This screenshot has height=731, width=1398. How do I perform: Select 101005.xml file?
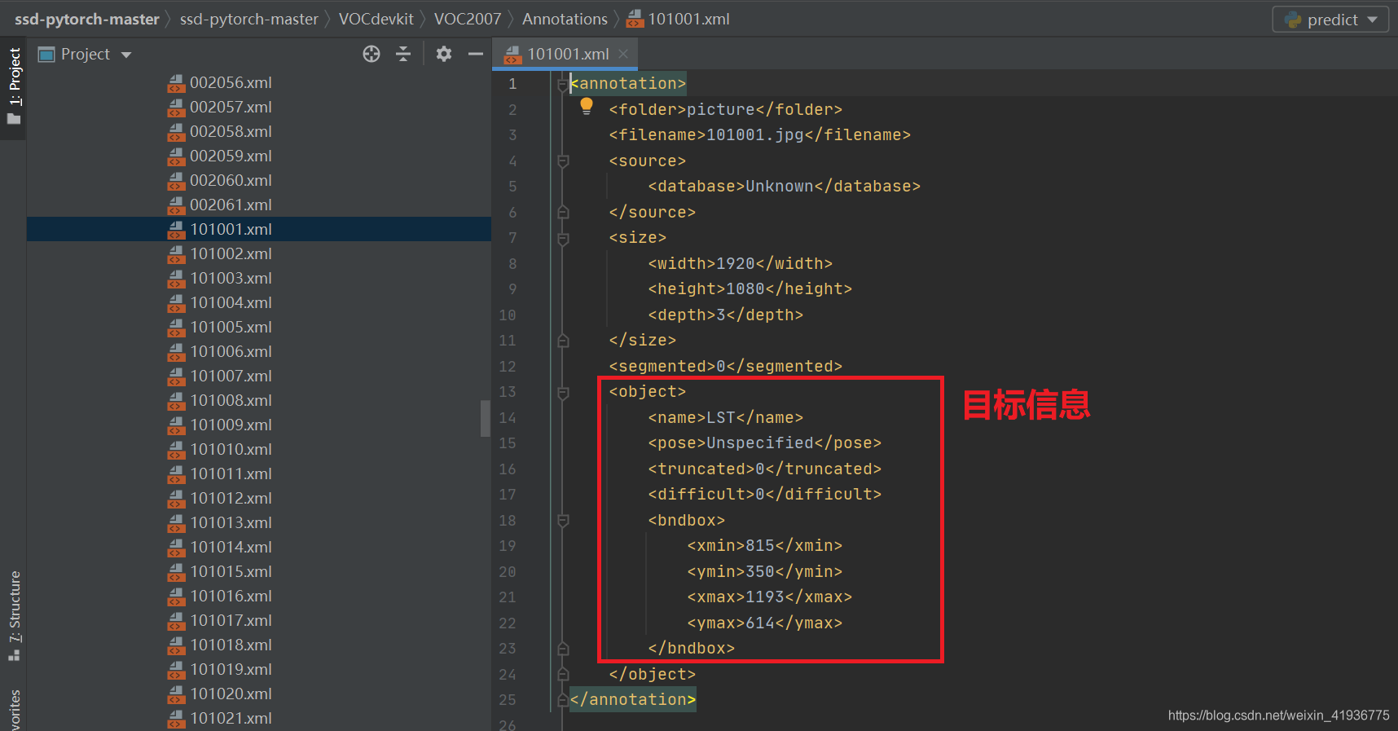(231, 327)
